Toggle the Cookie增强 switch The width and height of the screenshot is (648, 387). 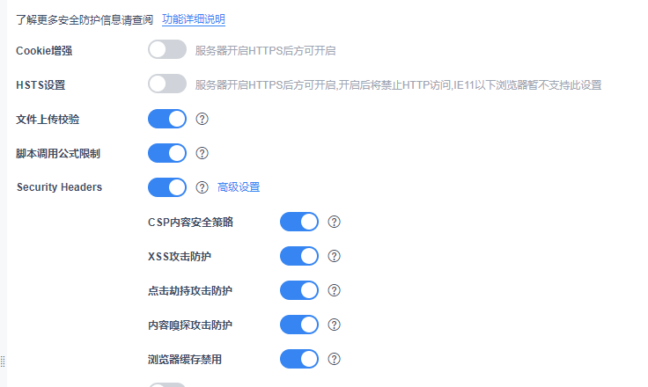167,50
